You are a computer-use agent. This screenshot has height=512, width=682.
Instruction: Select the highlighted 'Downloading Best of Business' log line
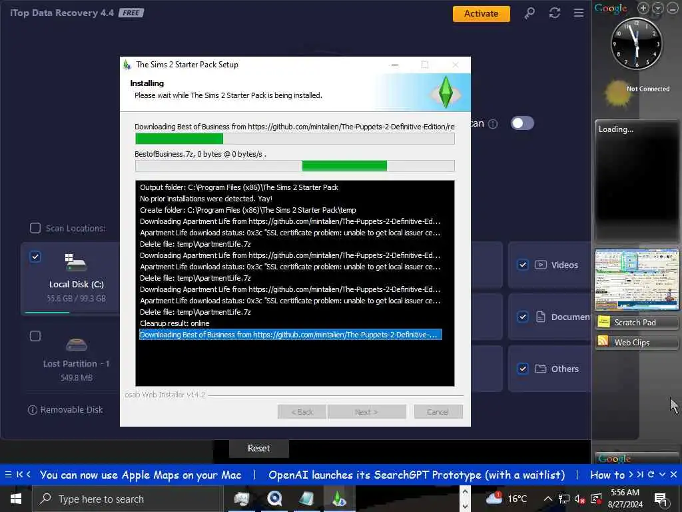pos(290,335)
